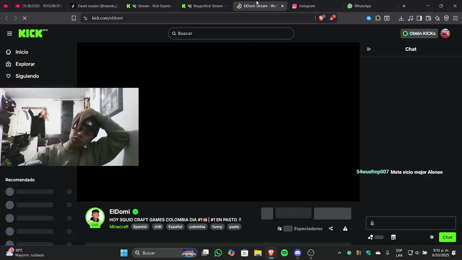The image size is (462, 260).
Task: Select the chill tag
Action: coord(158,227)
